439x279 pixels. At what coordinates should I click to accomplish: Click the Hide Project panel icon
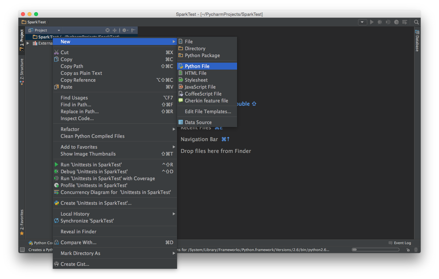[134, 30]
